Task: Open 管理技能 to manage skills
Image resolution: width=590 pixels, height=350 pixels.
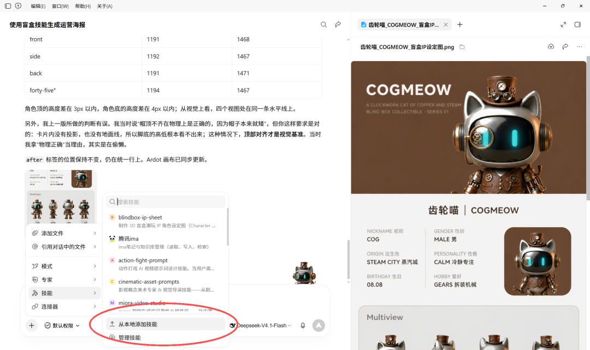Action: [x=166, y=337]
